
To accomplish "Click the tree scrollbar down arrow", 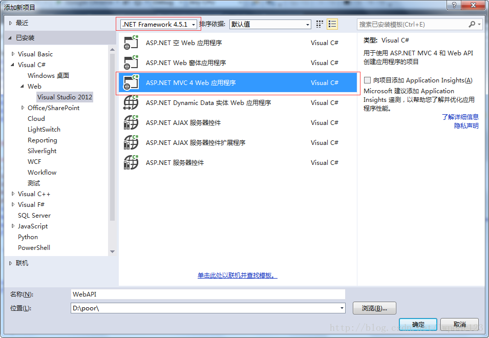I will tap(112, 251).
